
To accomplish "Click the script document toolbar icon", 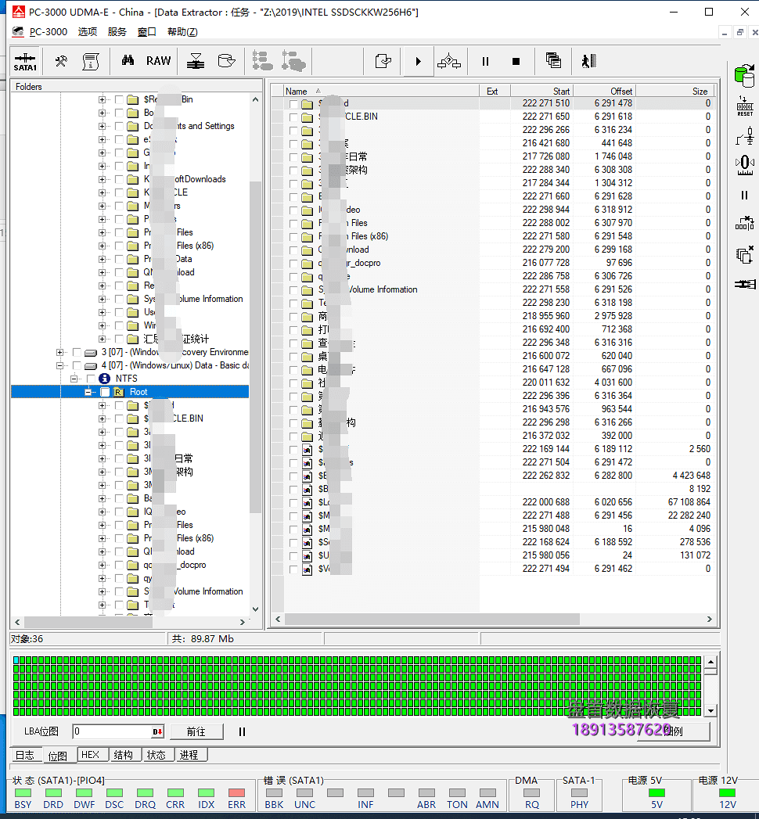I will 91,62.
